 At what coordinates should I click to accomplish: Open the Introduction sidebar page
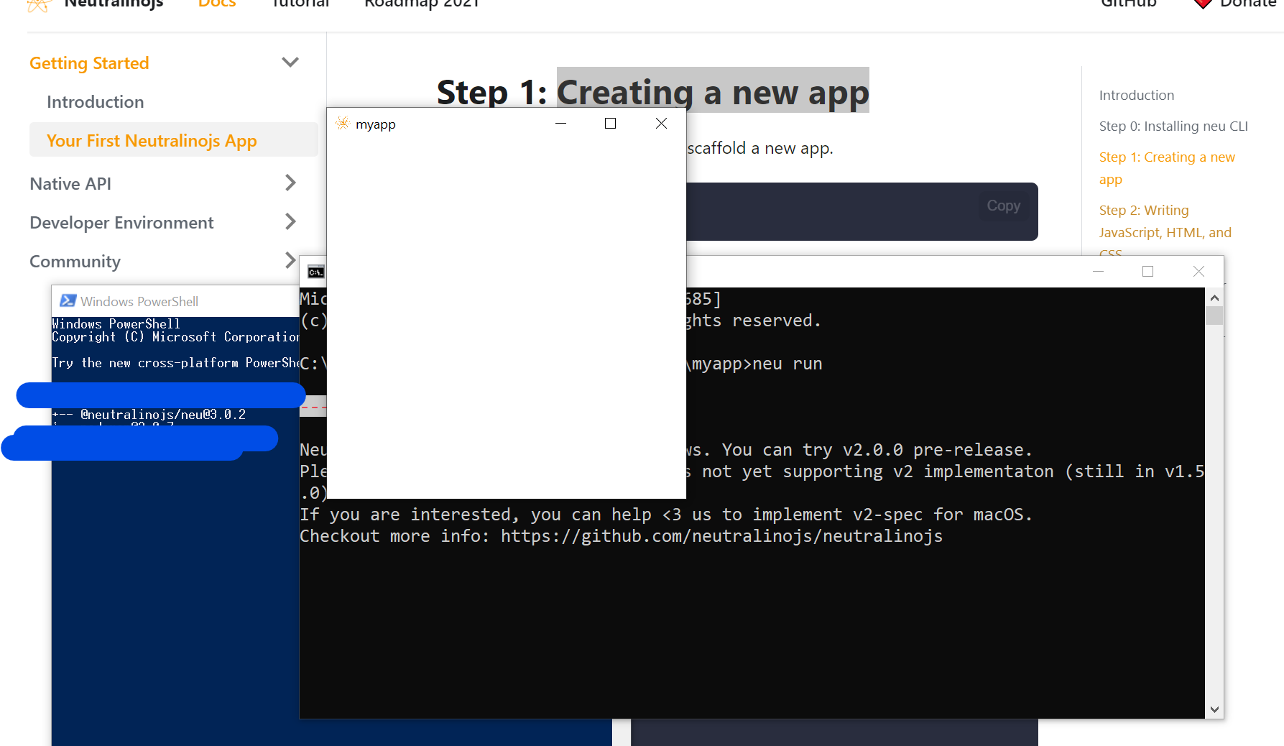(x=96, y=102)
